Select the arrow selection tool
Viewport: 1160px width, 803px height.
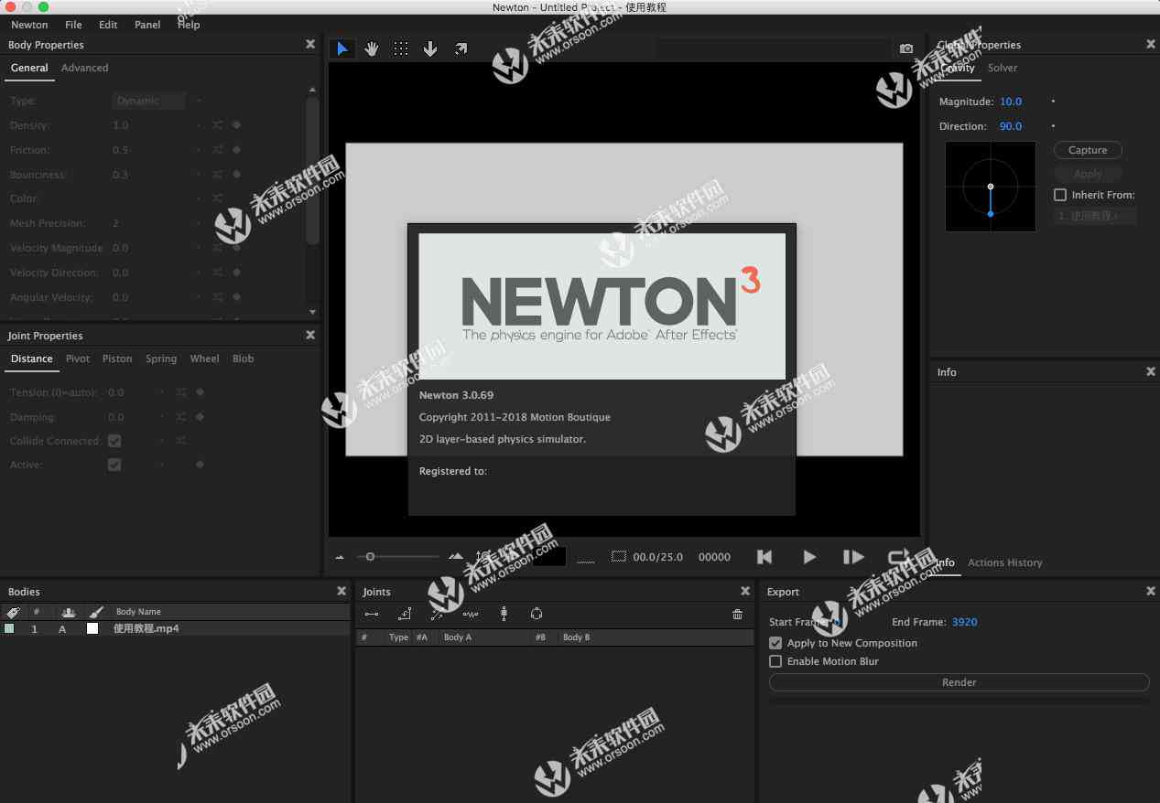click(342, 48)
